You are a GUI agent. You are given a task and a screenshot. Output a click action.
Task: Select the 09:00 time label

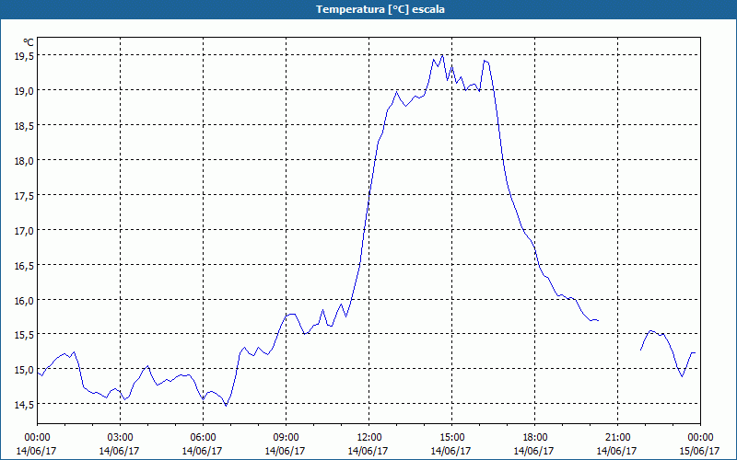pos(286,438)
